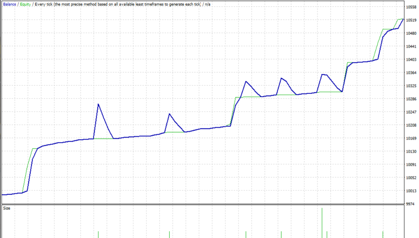This screenshot has height=238, width=419.
Task: Click the 10558 value on price axis
Action: pos(411,7)
